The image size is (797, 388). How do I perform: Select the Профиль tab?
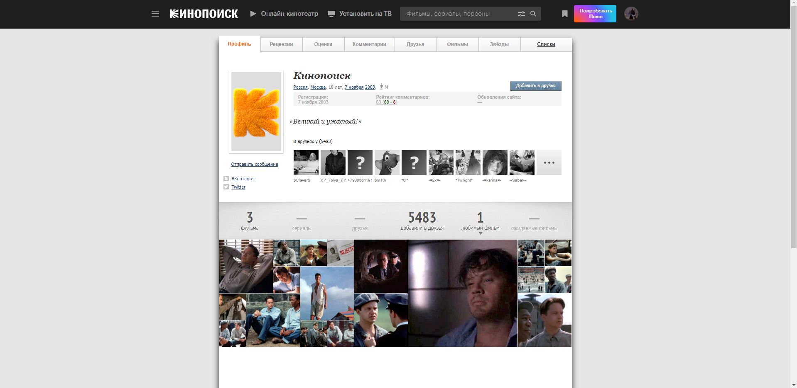240,44
